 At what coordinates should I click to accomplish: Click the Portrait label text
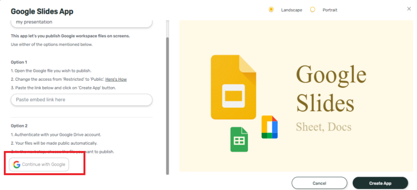(x=330, y=10)
